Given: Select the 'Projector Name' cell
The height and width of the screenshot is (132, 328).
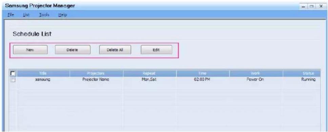Looking at the screenshot, I should click(96, 80).
